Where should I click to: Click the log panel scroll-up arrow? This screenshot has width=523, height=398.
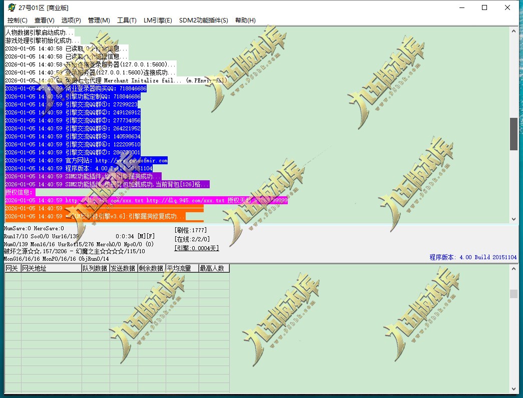coord(513,31)
